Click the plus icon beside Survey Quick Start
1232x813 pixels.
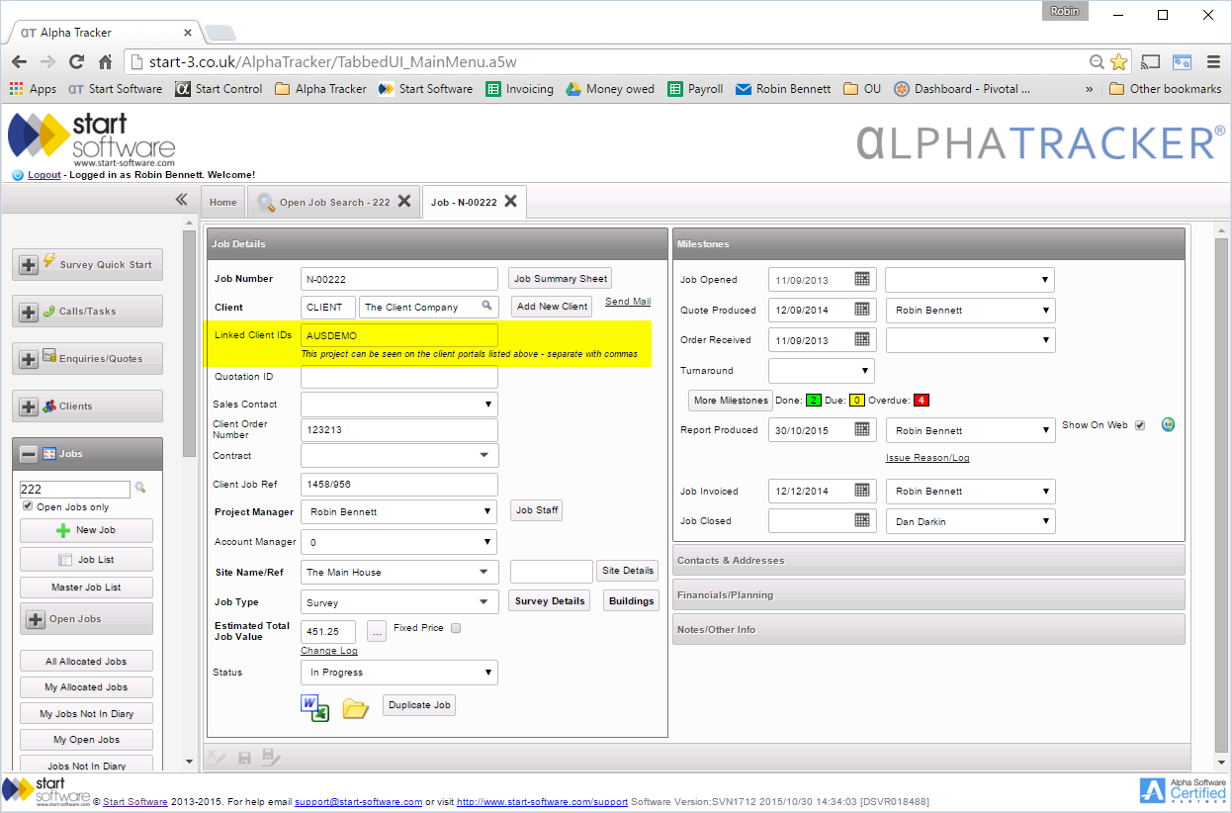29,264
